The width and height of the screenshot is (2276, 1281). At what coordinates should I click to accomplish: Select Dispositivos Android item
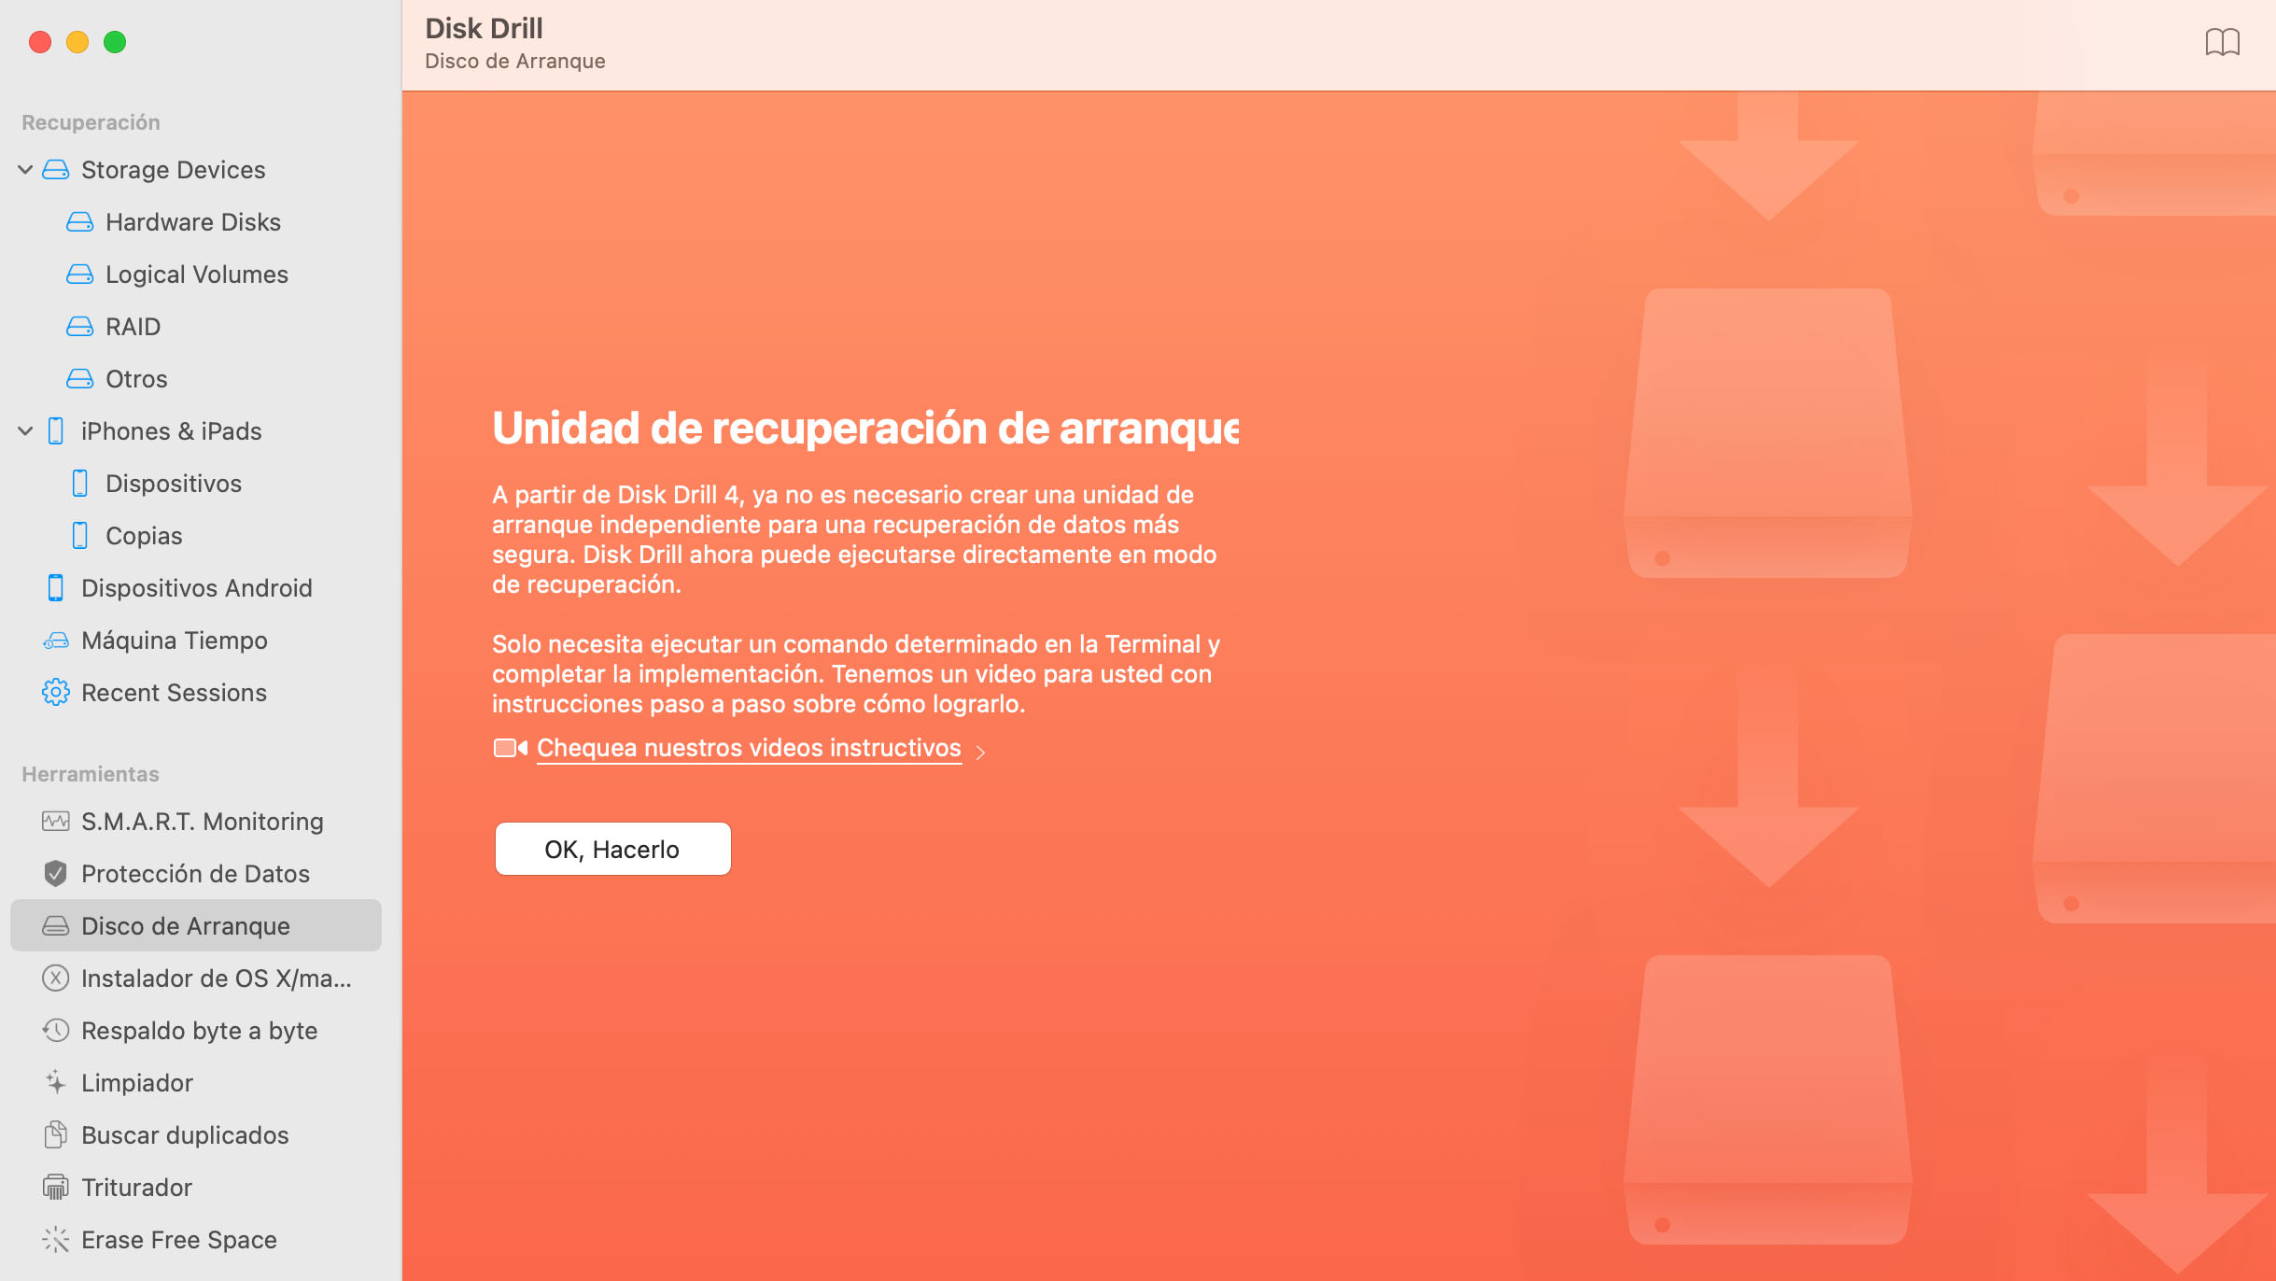click(197, 588)
